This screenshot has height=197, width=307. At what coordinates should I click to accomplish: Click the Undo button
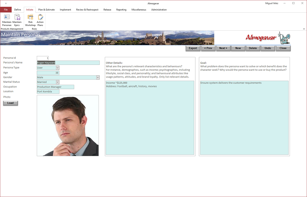pyautogui.click(x=268, y=48)
